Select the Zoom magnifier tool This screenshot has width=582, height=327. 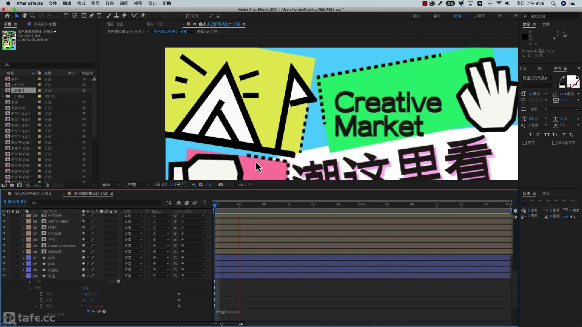32,16
